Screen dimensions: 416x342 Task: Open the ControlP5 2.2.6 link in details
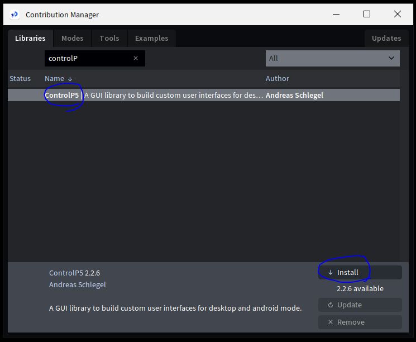pyautogui.click(x=75, y=273)
